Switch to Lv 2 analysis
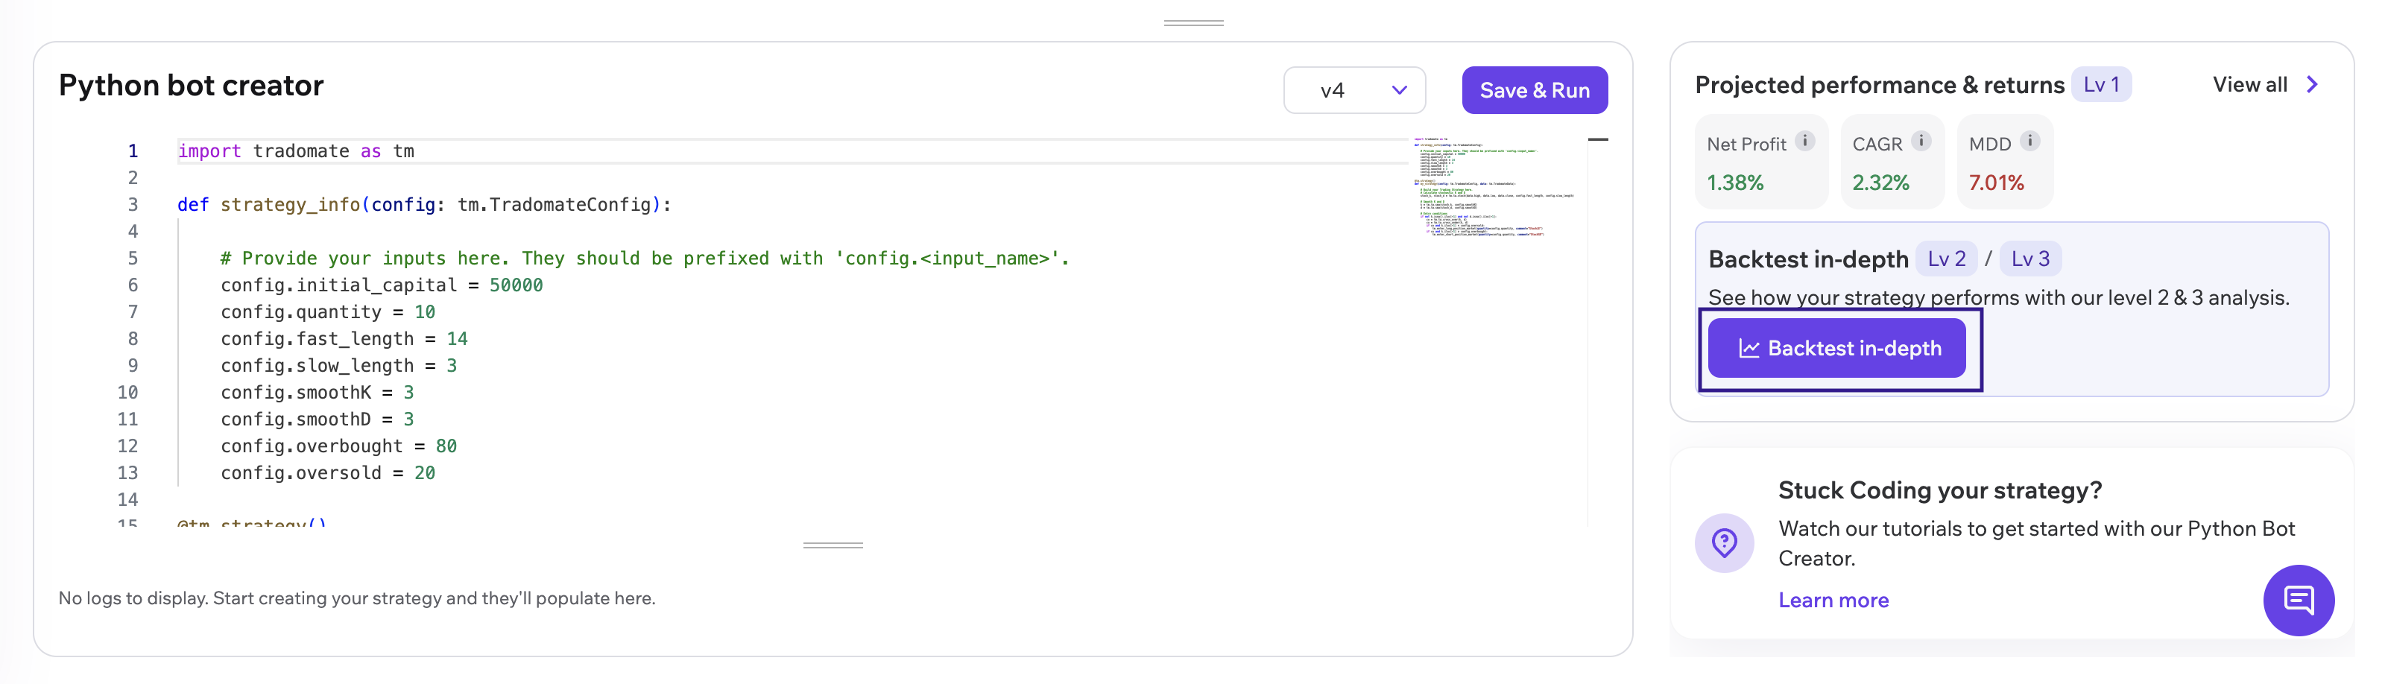The image size is (2385, 684). coord(1947,259)
